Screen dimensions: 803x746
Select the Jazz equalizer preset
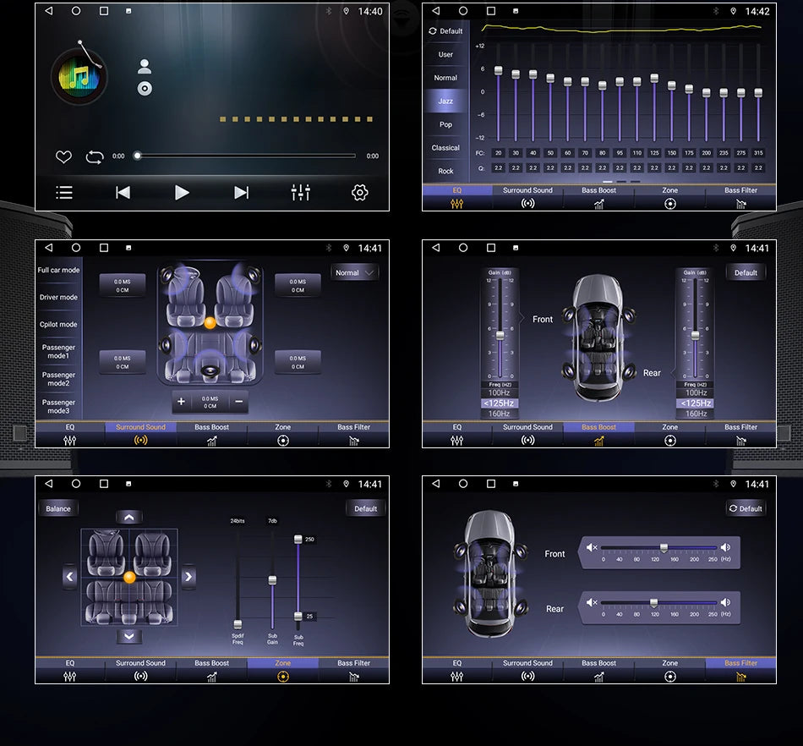[445, 101]
